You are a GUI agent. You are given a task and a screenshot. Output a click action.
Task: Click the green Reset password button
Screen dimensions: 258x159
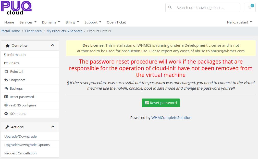[161, 103]
